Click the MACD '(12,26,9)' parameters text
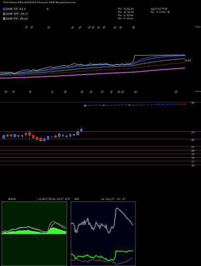 tap(42, 199)
